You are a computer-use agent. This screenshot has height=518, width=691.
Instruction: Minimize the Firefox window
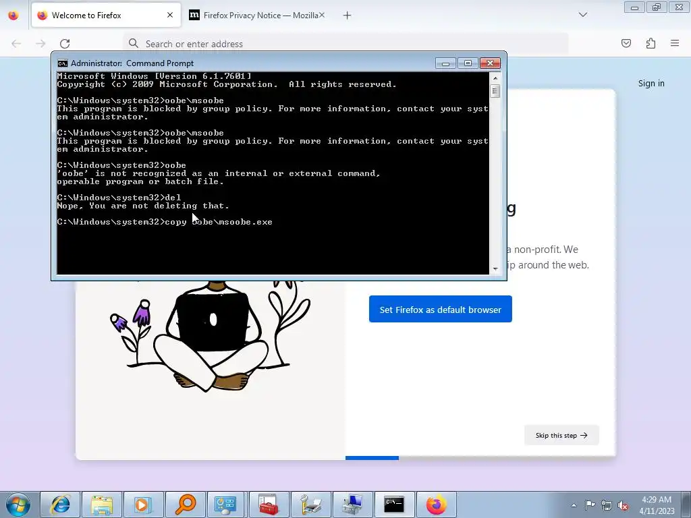click(634, 7)
